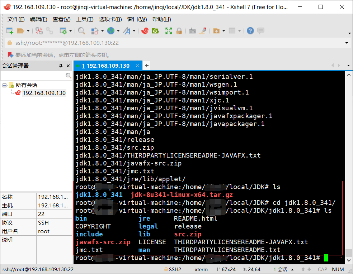Expand the Properties gear icon's dropdown arrow

(70, 31)
